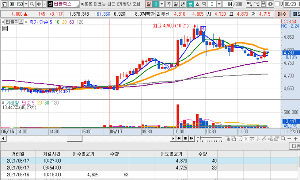
Task: Open dropdown beside highlighted 3 period
Action: point(162,4)
